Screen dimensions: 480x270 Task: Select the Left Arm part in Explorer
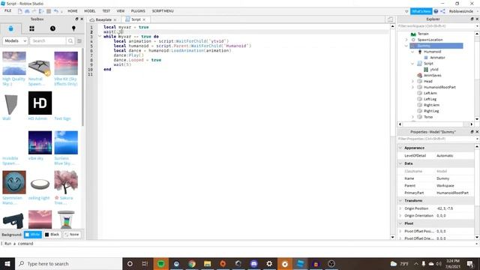pyautogui.click(x=430, y=93)
